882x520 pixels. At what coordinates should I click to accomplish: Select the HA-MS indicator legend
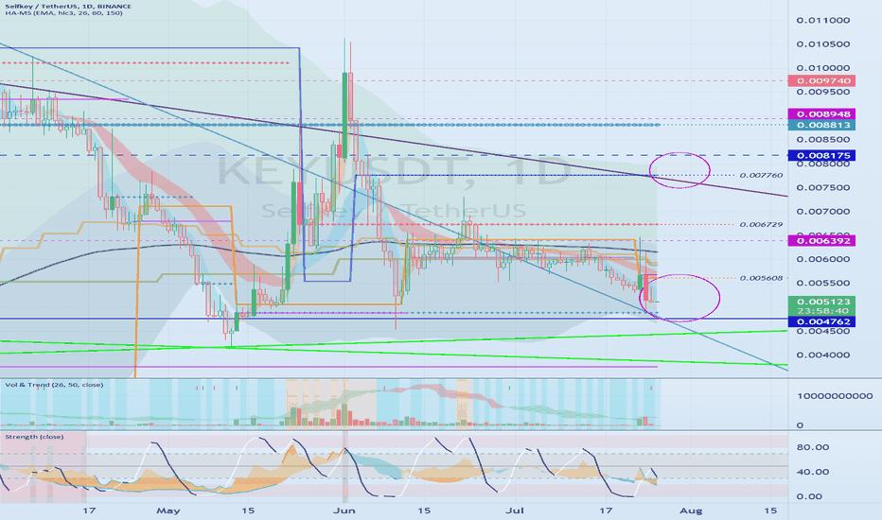point(63,13)
